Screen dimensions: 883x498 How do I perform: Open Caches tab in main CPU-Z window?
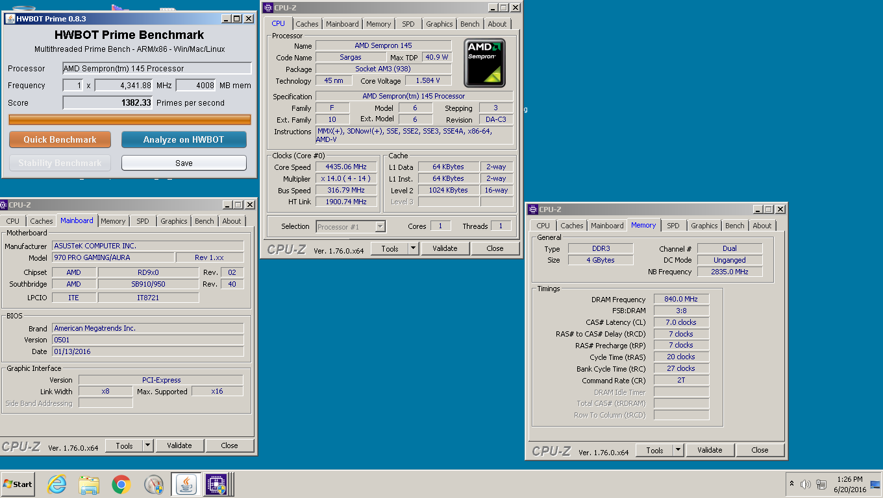point(307,24)
